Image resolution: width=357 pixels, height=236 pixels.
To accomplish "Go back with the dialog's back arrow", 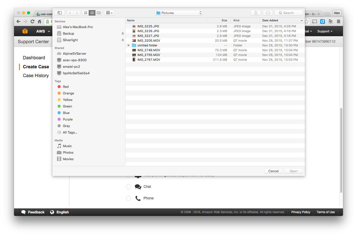I will tap(70, 13).
